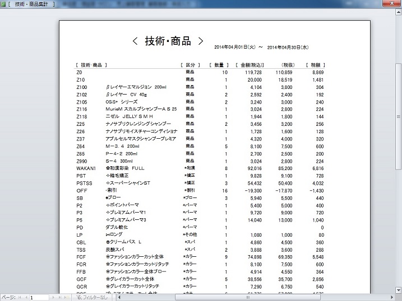
Task: Click the page number input field
Action: pyautogui.click(x=39, y=298)
